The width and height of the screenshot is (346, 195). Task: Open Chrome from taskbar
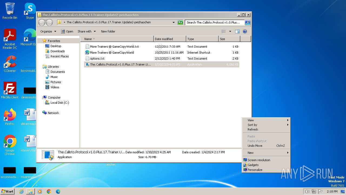click(49, 191)
